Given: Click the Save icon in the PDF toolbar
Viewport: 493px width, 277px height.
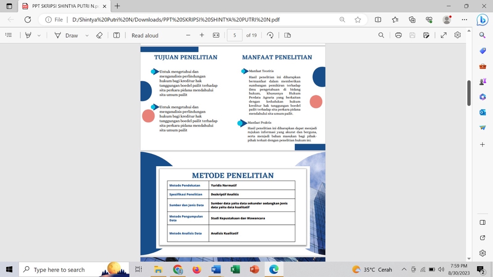Looking at the screenshot, I should [x=412, y=35].
